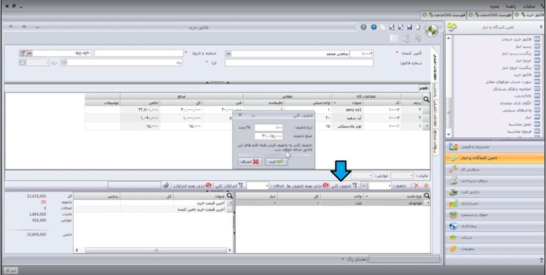
Task: Click the icon next to کالا/خدمت in tree
Action: 537,96
